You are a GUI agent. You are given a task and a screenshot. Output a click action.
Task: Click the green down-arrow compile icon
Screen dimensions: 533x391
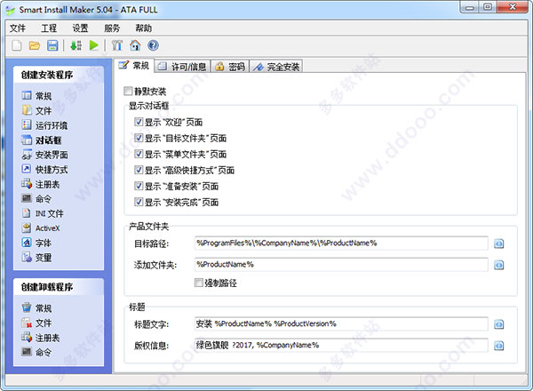76,45
